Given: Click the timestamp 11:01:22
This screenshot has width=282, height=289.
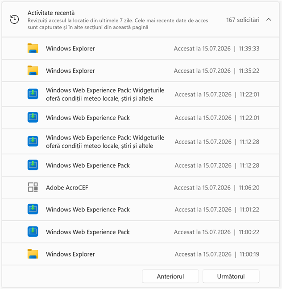Looking at the screenshot, I should click(x=249, y=210).
